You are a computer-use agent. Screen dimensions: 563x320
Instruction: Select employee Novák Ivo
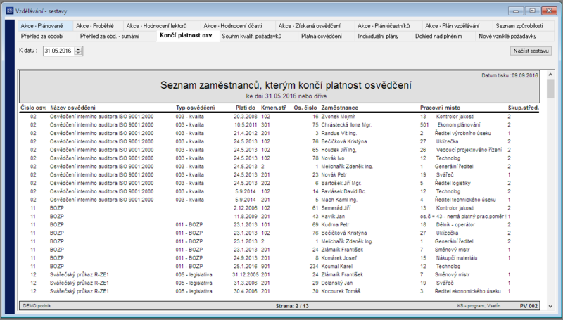(332, 158)
